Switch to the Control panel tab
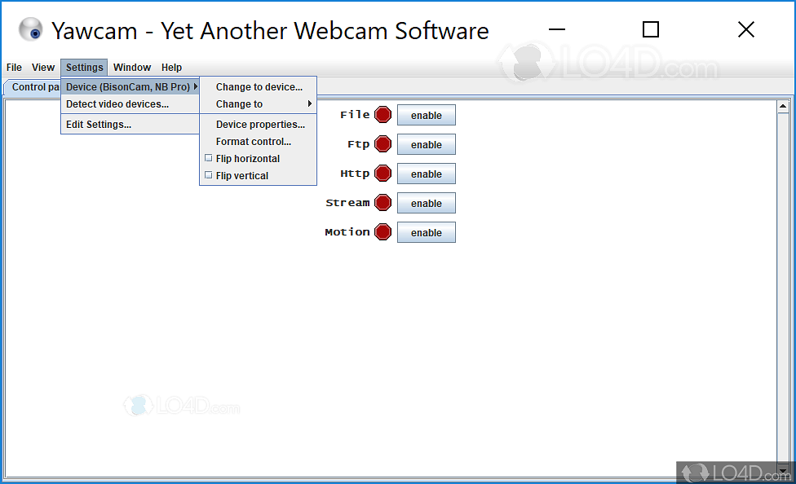The width and height of the screenshot is (796, 484). tap(33, 87)
